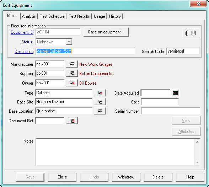Click inside the Search Code field

(183, 51)
